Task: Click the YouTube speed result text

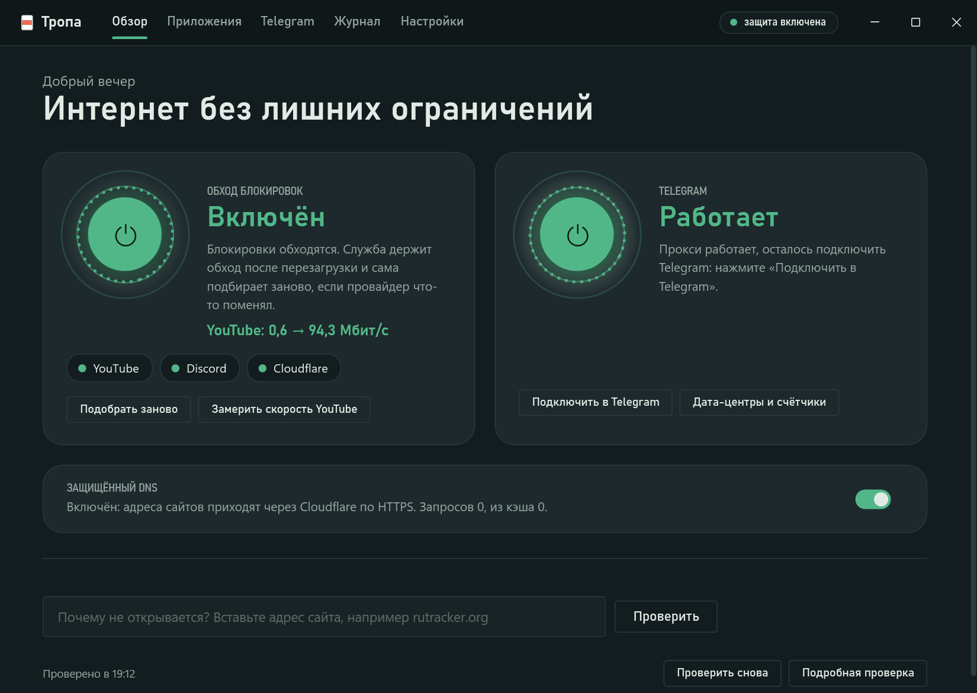Action: click(297, 331)
